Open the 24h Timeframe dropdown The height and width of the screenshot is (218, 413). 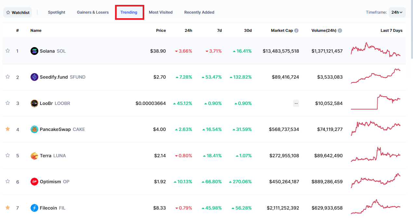[397, 12]
